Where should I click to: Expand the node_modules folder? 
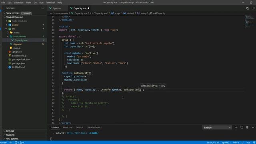(x=19, y=21)
